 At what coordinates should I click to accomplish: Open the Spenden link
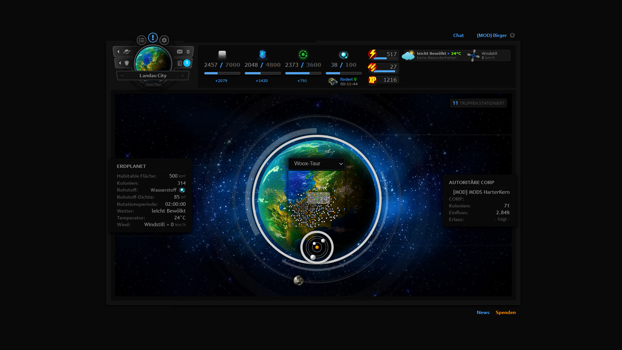[505, 312]
